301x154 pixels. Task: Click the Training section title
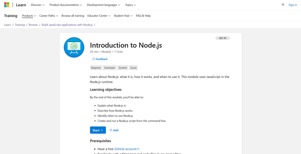pos(11,16)
